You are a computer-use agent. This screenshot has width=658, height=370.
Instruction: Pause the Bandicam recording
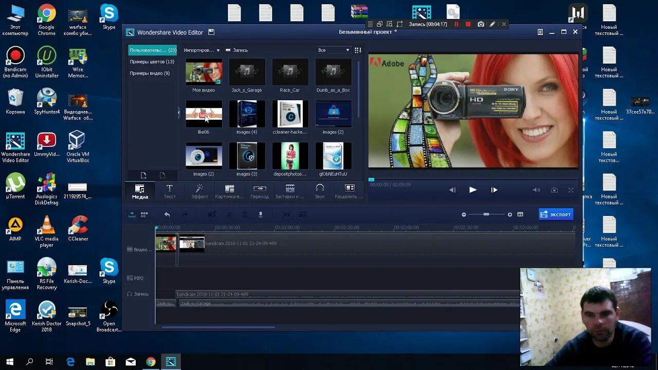(456, 24)
